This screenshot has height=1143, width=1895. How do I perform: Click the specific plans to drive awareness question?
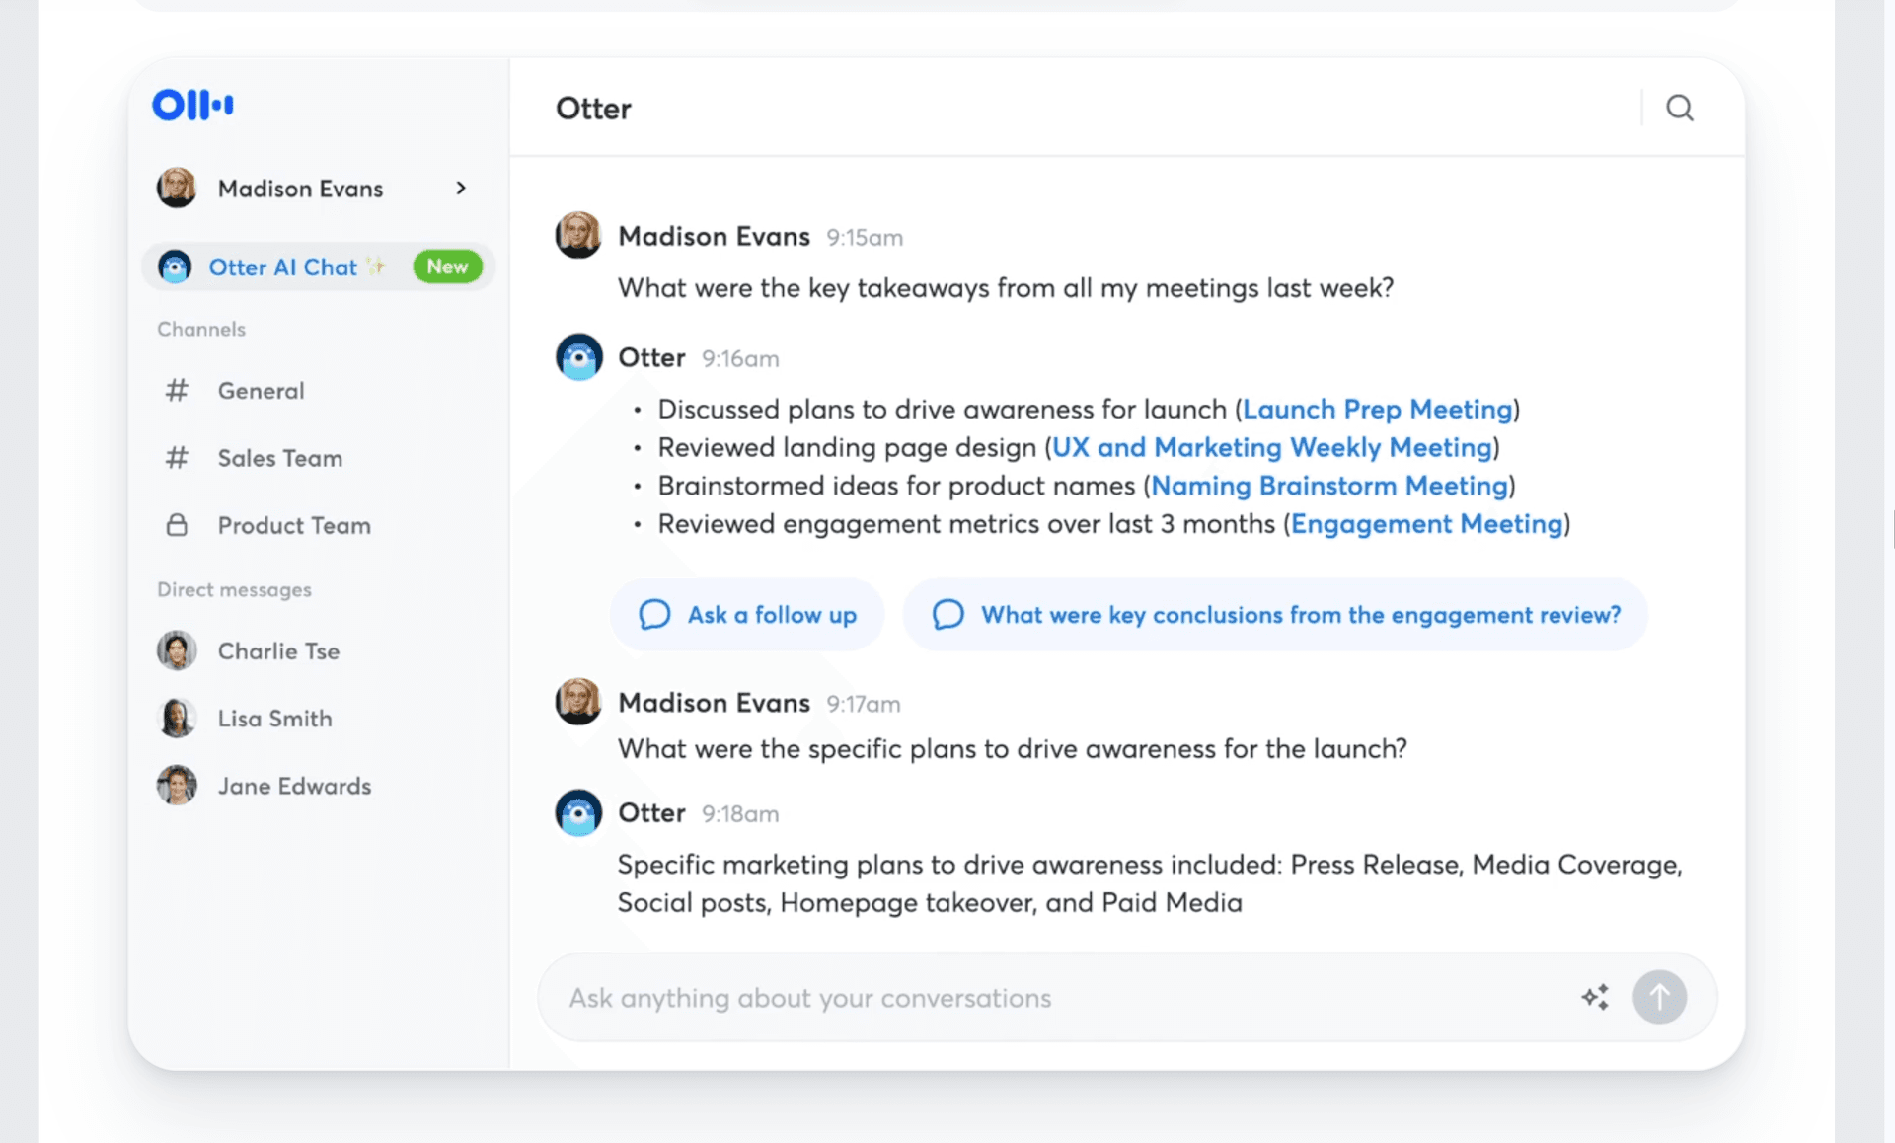point(1013,748)
